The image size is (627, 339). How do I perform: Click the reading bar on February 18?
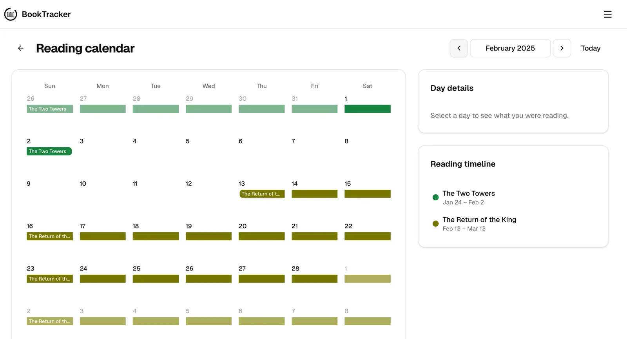(x=156, y=236)
